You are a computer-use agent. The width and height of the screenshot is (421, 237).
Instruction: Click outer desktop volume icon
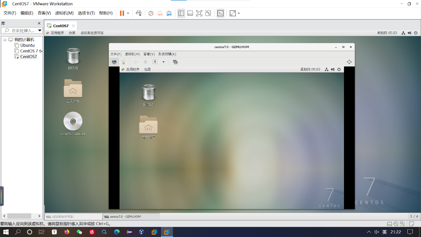pos(409,33)
